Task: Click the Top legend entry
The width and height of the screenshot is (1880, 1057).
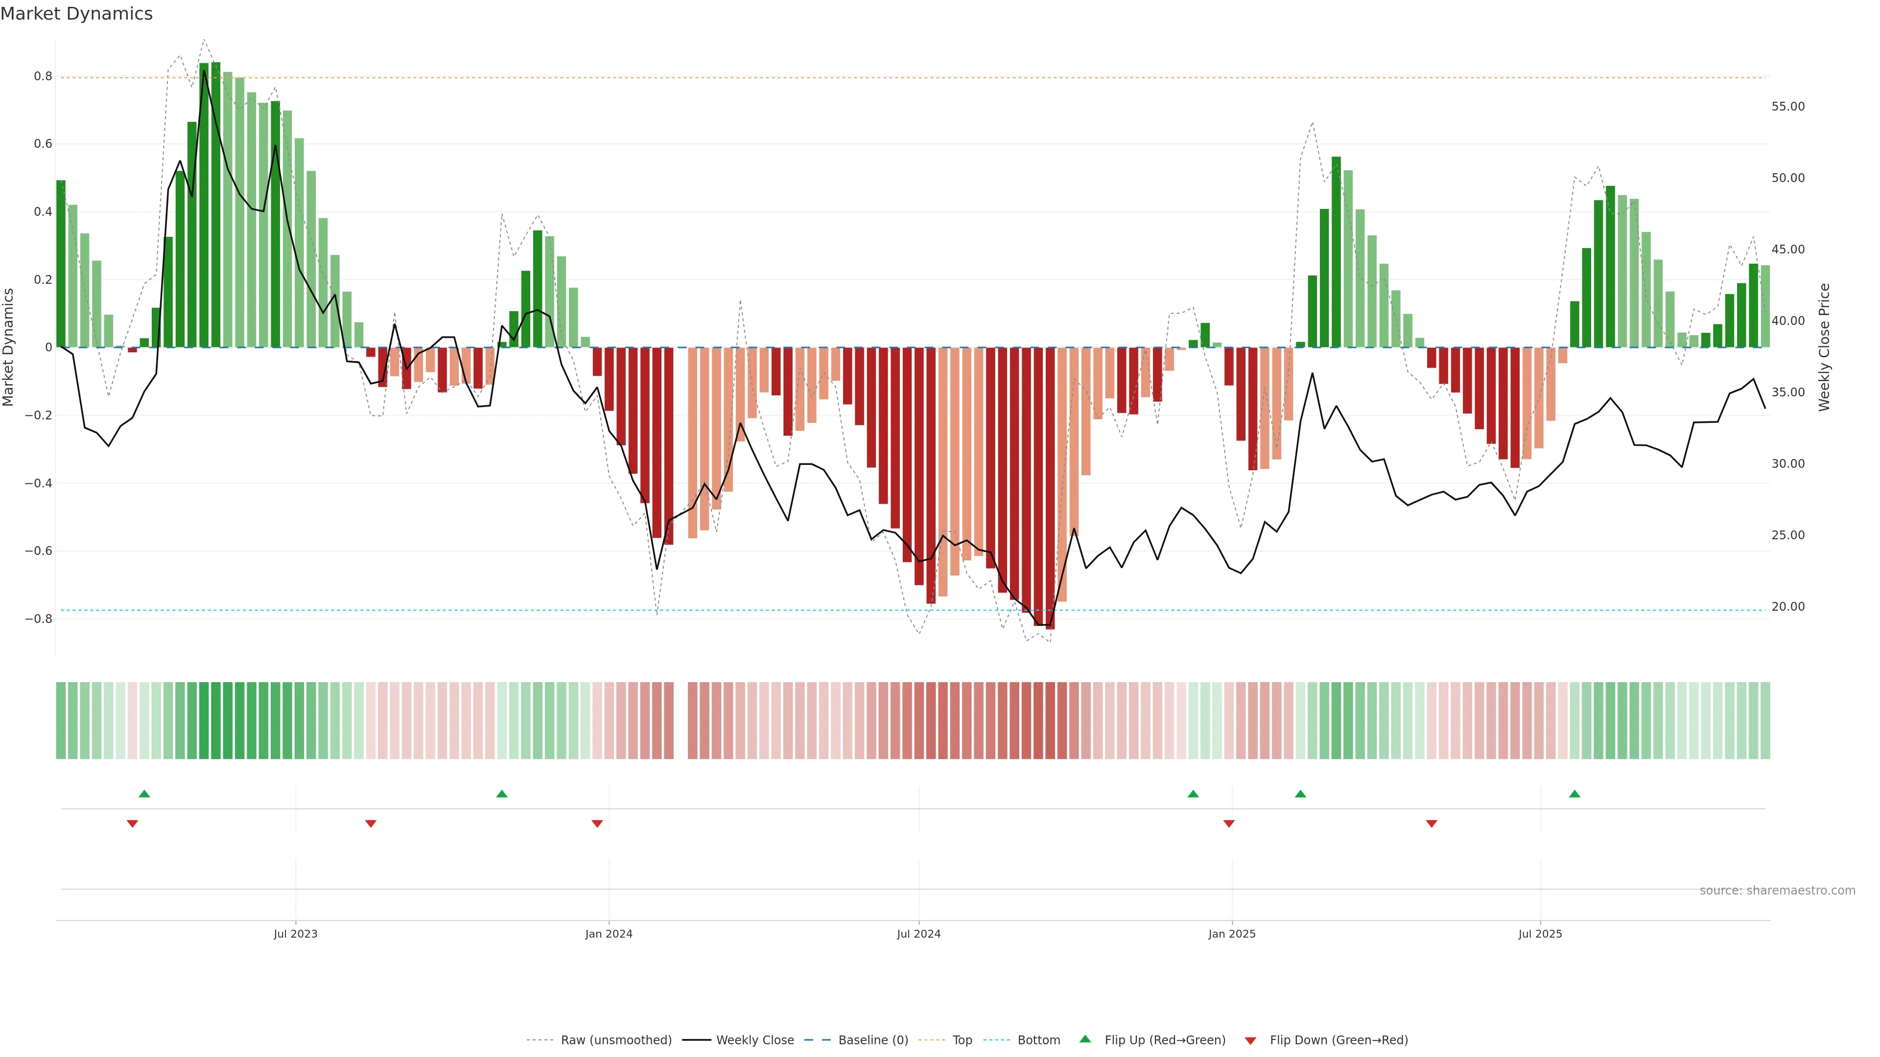Action: tap(962, 1040)
